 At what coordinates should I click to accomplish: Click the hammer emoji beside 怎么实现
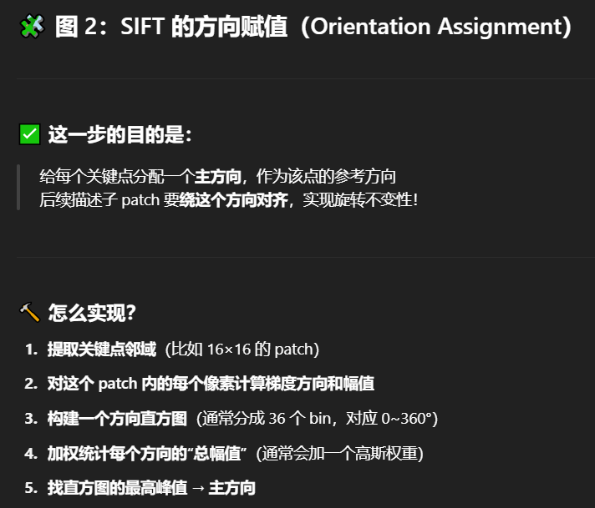(x=29, y=313)
